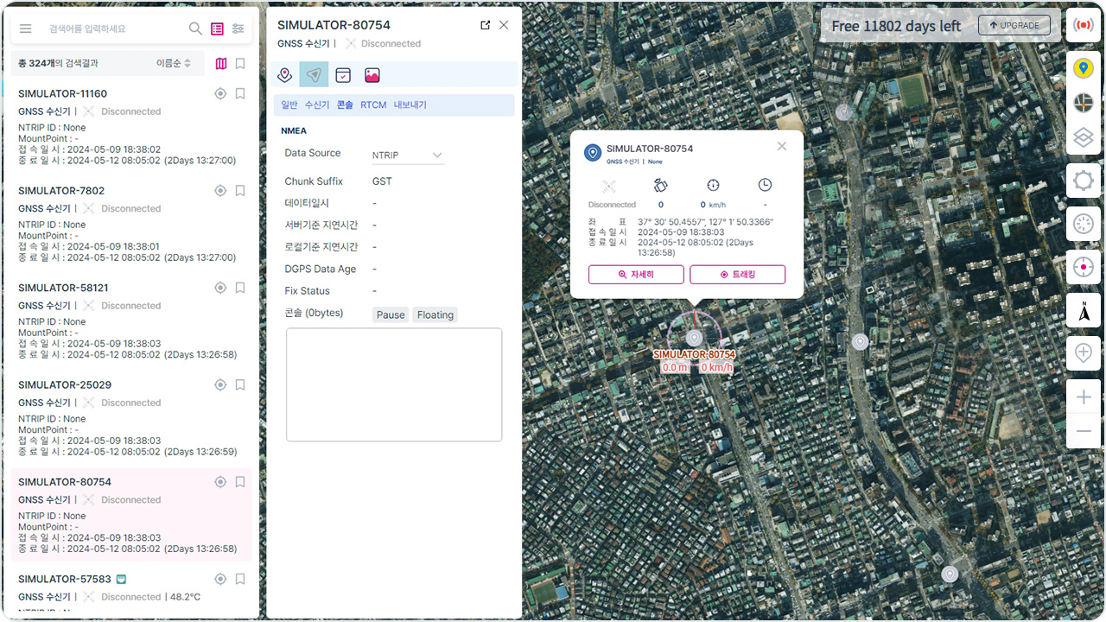Click the yellow location pin map button

(1084, 68)
